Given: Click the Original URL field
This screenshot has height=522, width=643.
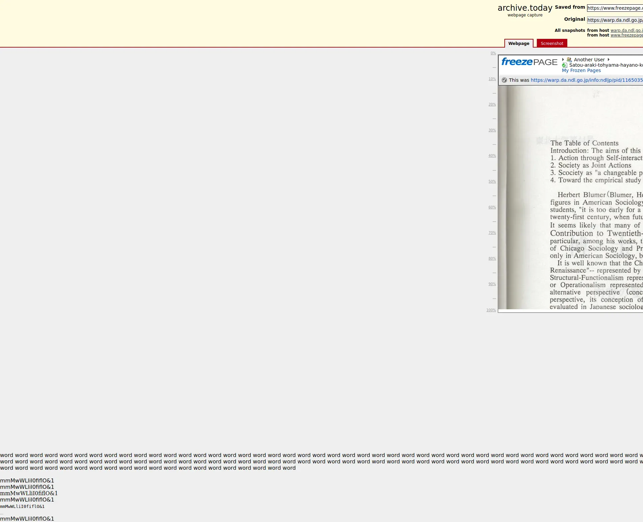Looking at the screenshot, I should tap(615, 20).
